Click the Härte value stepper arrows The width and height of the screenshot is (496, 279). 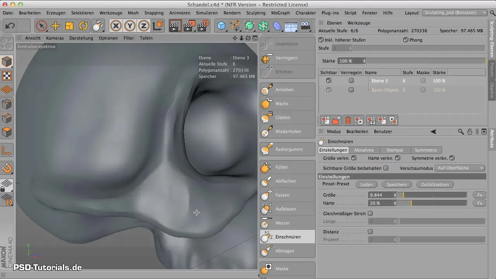click(x=395, y=203)
